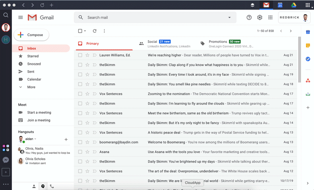Viewport: 314px width, 190px height.
Task: Open Google Calendar icon in top bar
Action: 280,5
